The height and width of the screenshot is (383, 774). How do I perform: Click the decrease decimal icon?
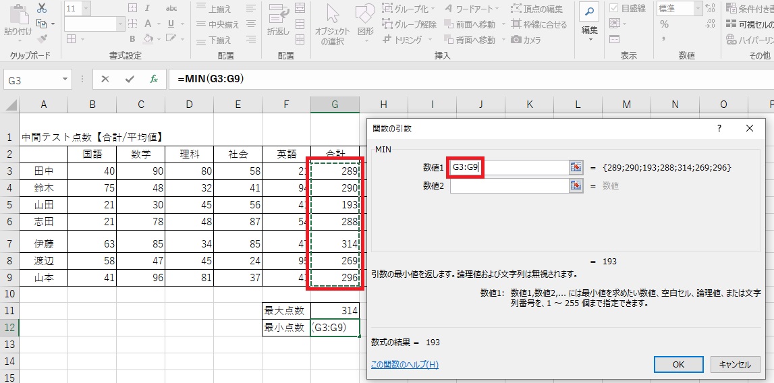(x=711, y=24)
